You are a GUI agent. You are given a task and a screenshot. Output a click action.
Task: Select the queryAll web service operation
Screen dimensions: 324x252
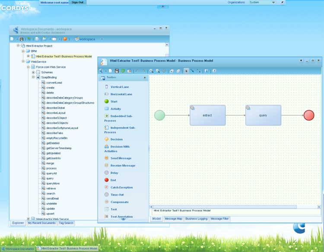tap(51, 173)
